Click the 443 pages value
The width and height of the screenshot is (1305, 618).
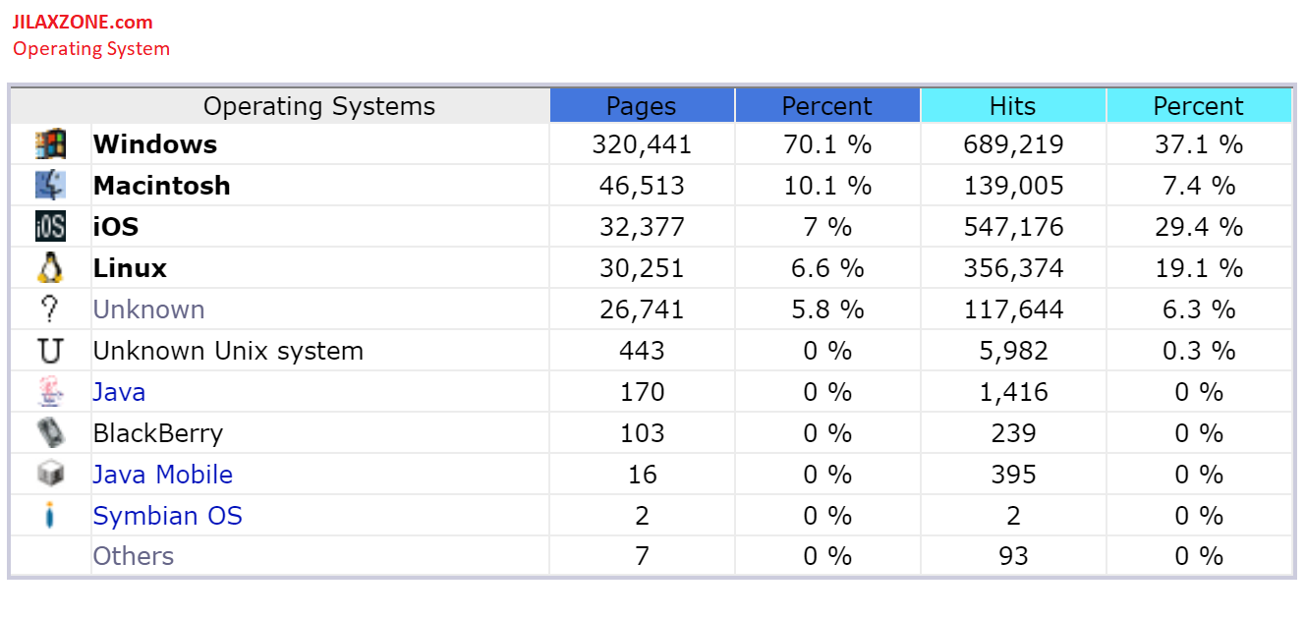point(642,351)
